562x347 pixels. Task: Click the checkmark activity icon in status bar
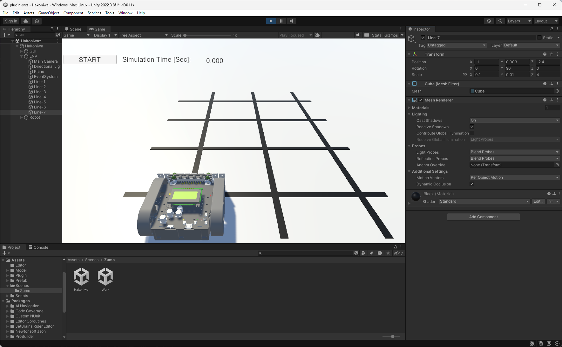(x=557, y=344)
